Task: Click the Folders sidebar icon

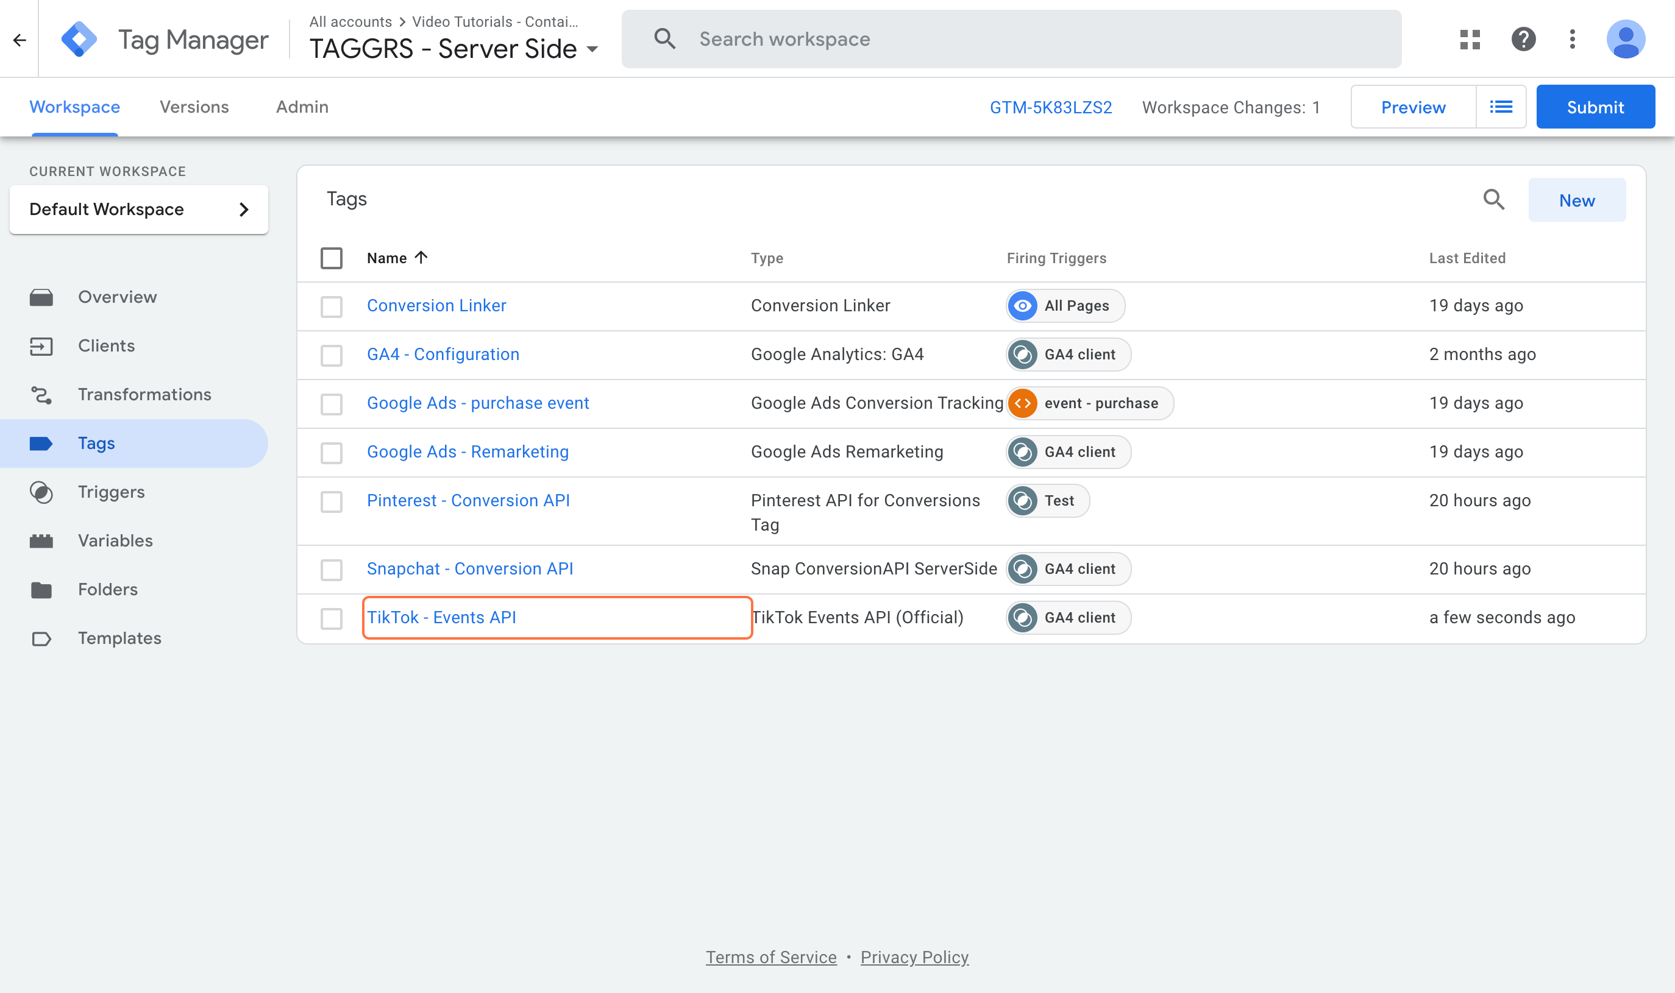Action: pyautogui.click(x=41, y=590)
